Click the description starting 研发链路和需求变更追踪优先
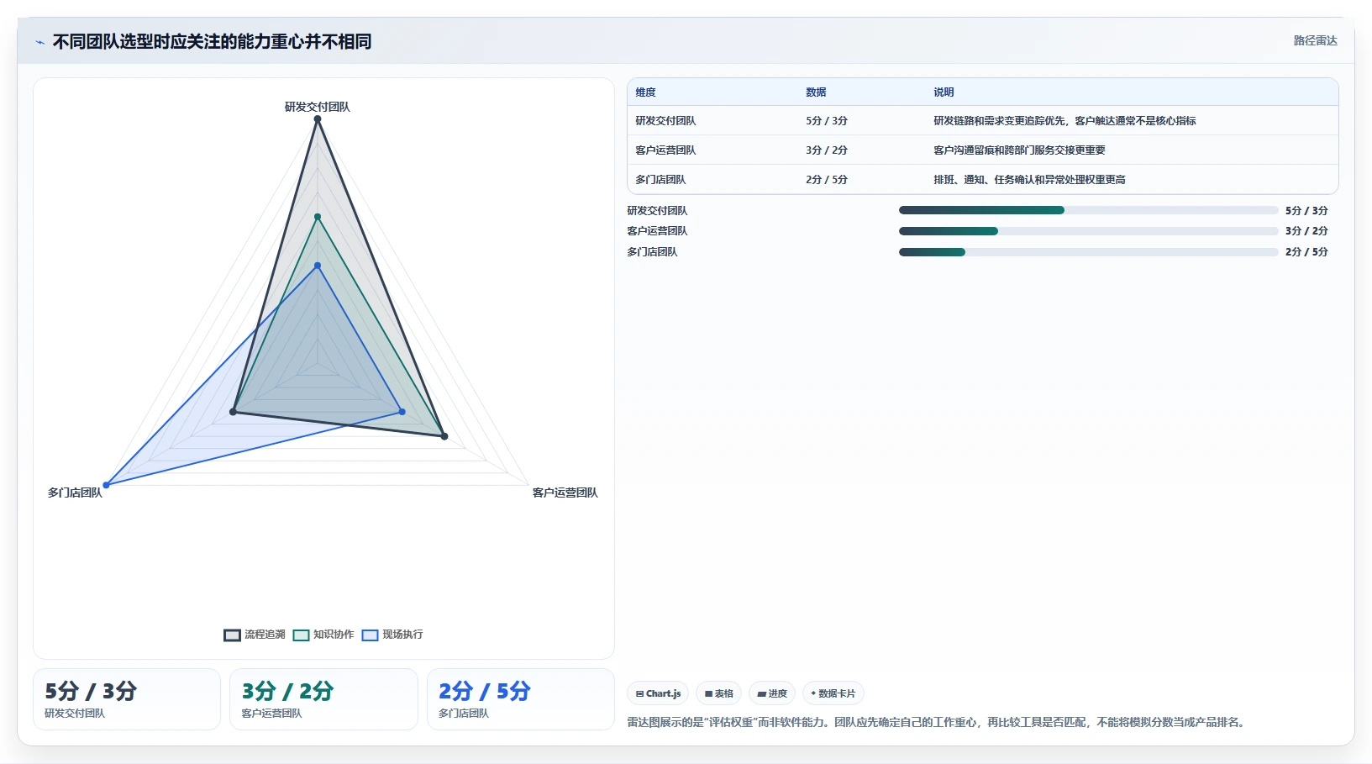1372x764 pixels. [1064, 121]
